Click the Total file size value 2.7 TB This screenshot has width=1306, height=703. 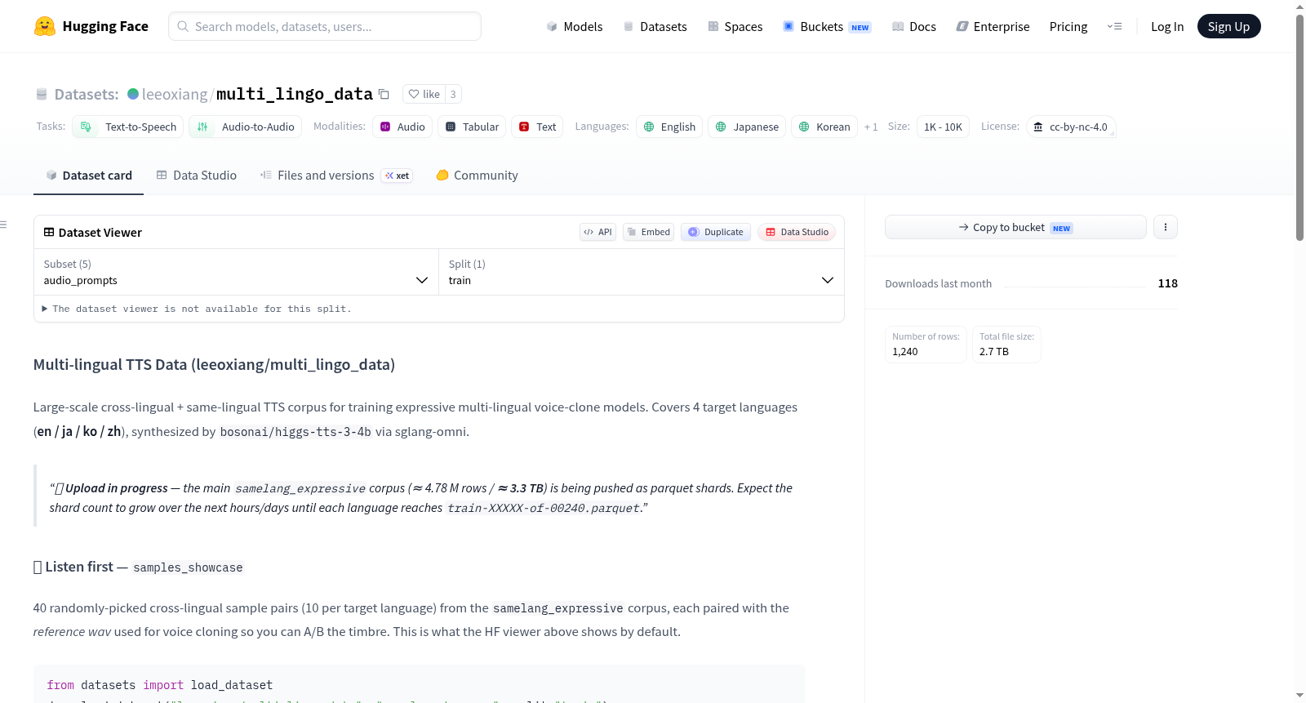coord(994,352)
